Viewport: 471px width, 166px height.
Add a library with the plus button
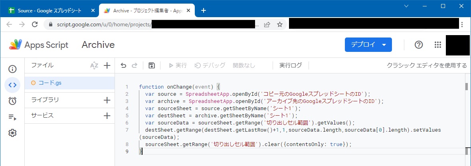107,100
